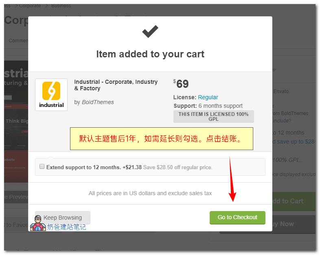320x255 pixels.
Task: Click the background Buy Now button
Action: (294, 224)
